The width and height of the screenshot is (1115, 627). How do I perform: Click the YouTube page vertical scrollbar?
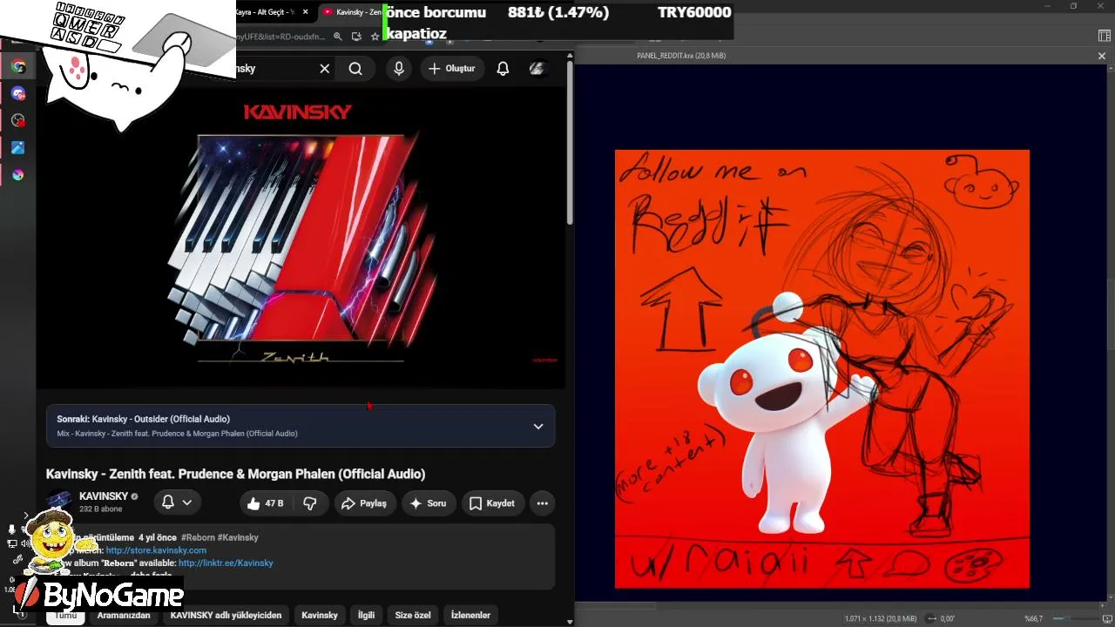(x=570, y=144)
